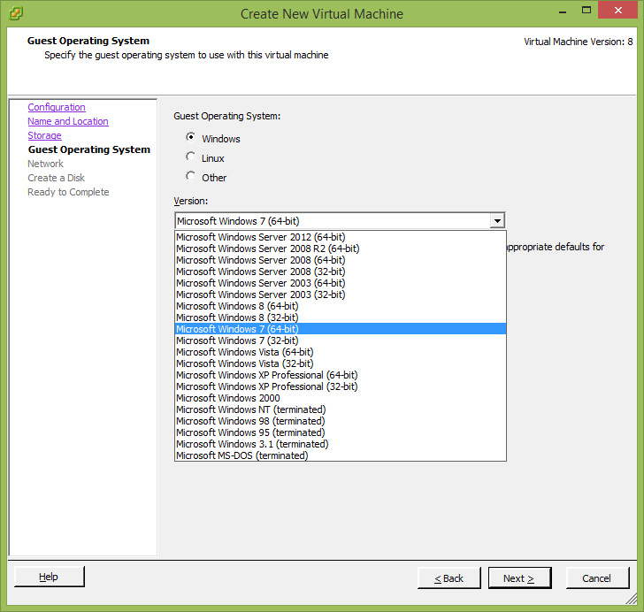Choose Microsoft Windows 8 (64-bit) option

[340, 306]
